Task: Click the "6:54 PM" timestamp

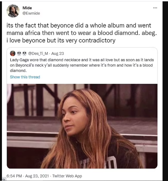Action: pos(14,176)
